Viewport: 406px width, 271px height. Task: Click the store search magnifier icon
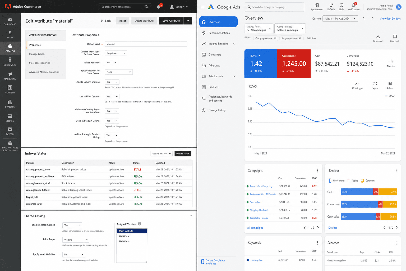(x=146, y=7)
